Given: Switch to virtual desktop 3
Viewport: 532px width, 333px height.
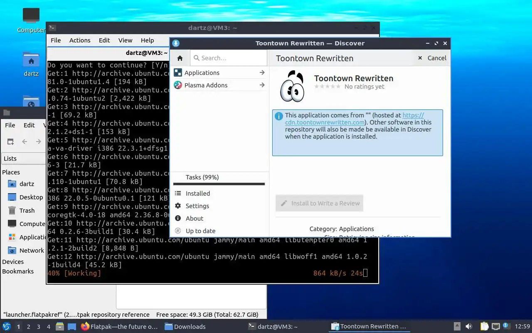Looking at the screenshot, I should (39, 327).
